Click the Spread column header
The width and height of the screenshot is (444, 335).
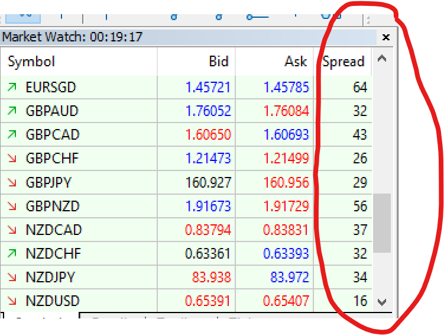(x=343, y=62)
